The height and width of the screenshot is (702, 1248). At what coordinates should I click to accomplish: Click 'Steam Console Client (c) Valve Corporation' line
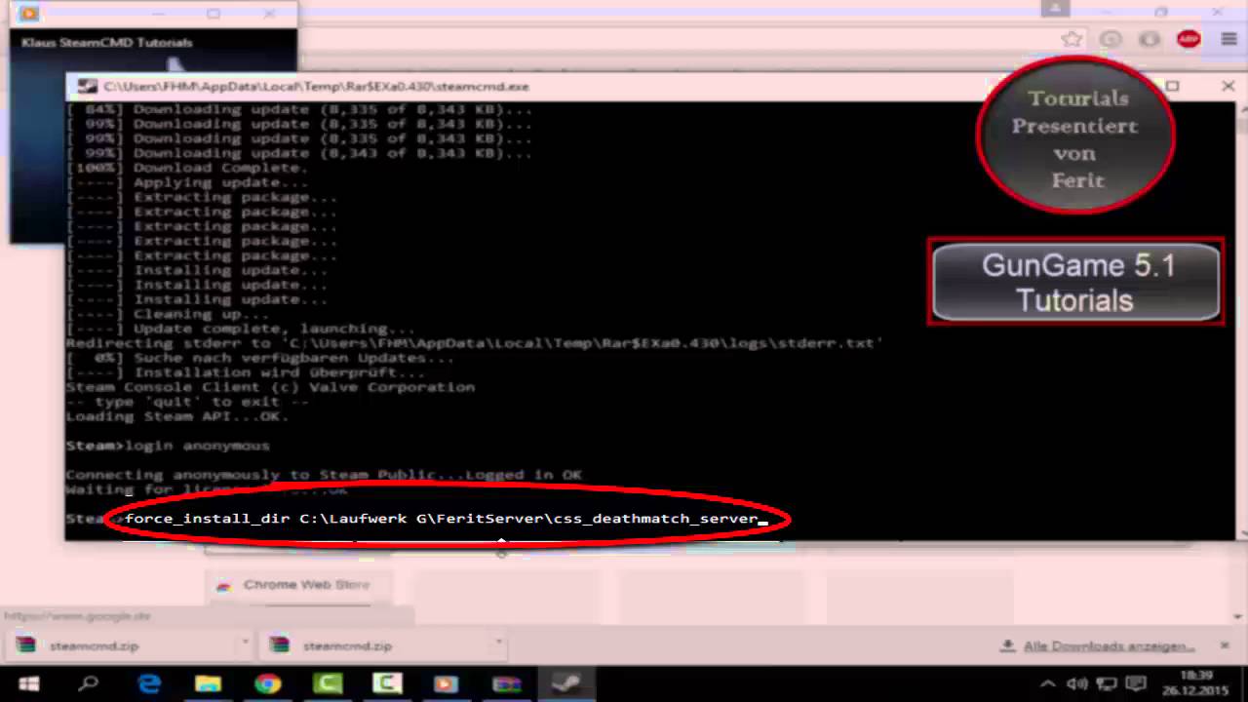[270, 387]
